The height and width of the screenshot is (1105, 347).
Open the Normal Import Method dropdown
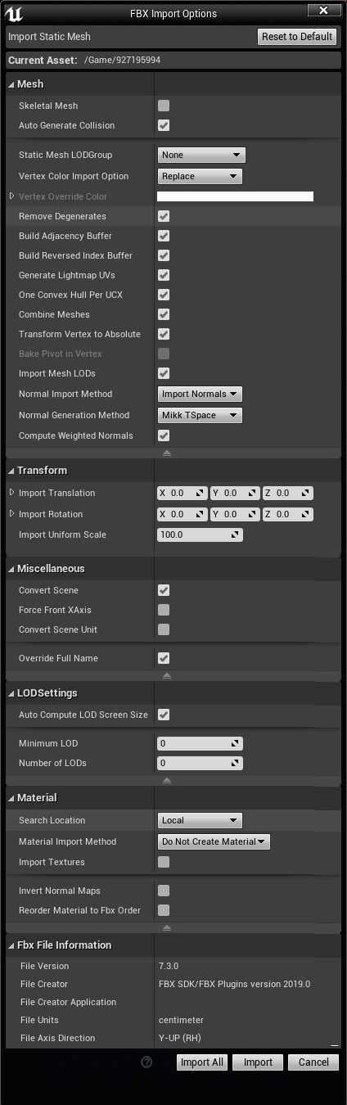tap(201, 394)
